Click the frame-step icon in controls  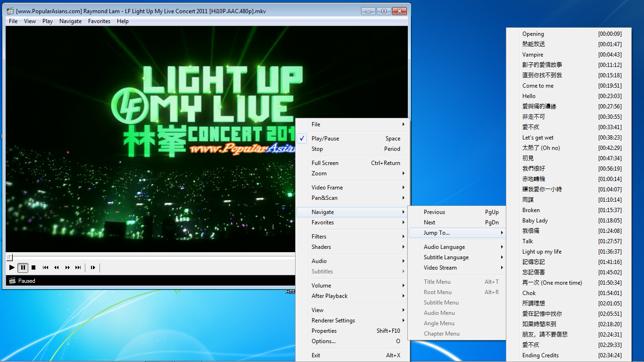point(93,268)
